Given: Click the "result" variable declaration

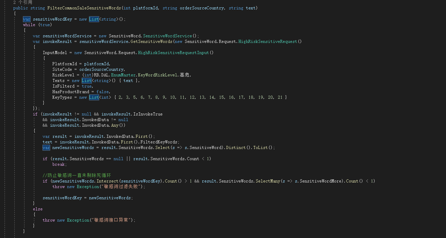Looking at the screenshot, I should [x=59, y=136].
